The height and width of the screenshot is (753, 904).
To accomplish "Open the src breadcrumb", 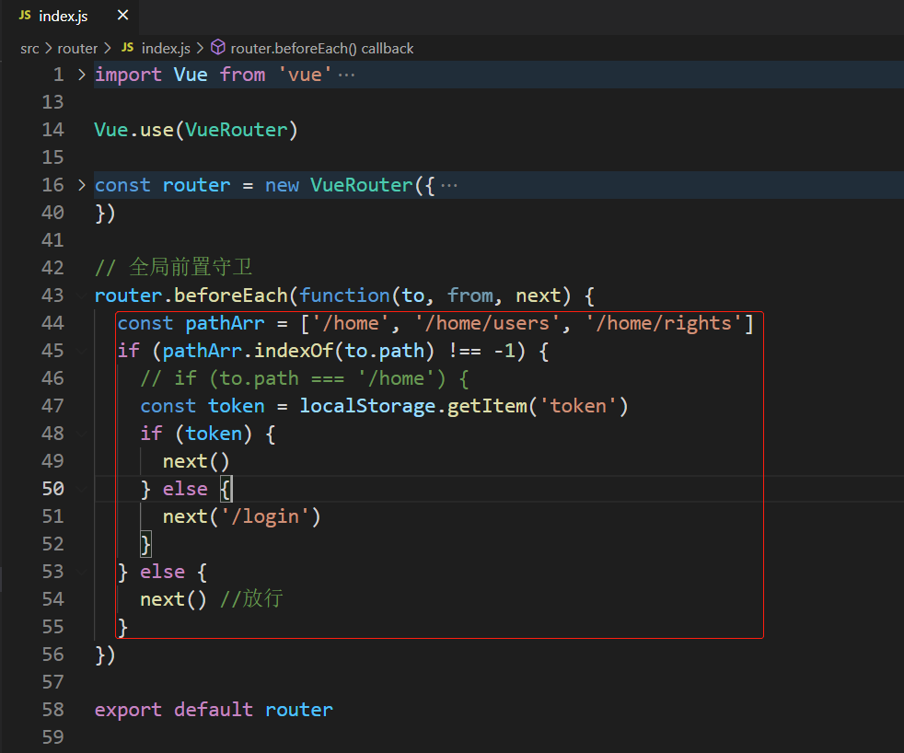I will tap(29, 49).
